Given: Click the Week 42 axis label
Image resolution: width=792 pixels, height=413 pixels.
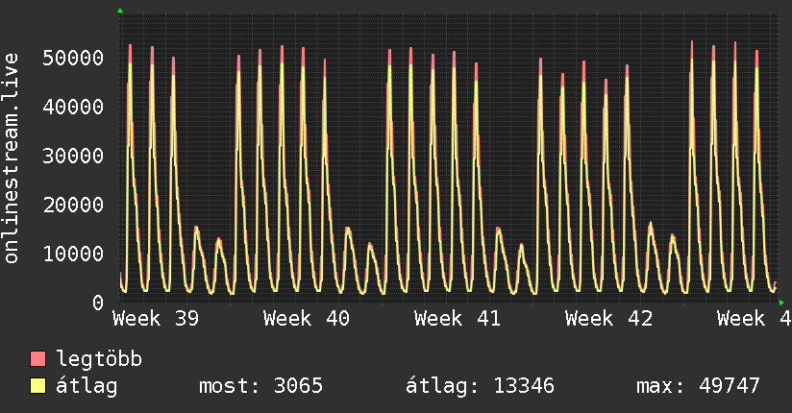Looking at the screenshot, I should (x=608, y=319).
